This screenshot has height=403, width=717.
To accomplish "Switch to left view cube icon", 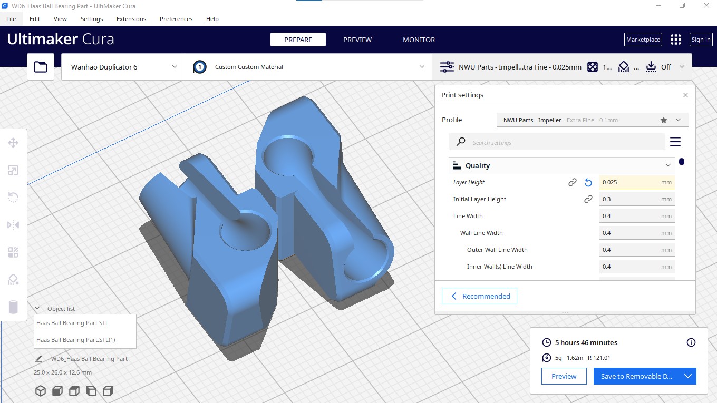I will click(x=91, y=391).
